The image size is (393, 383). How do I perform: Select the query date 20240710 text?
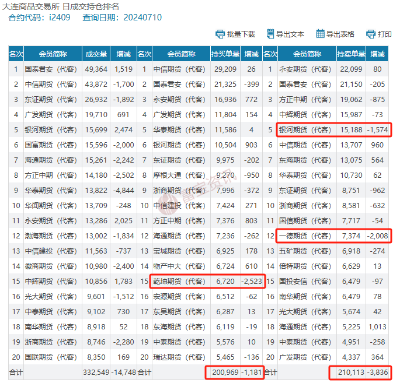coord(142,17)
